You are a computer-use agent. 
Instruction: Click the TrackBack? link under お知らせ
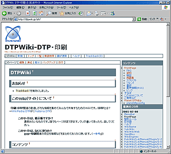pyautogui.click(x=23, y=91)
